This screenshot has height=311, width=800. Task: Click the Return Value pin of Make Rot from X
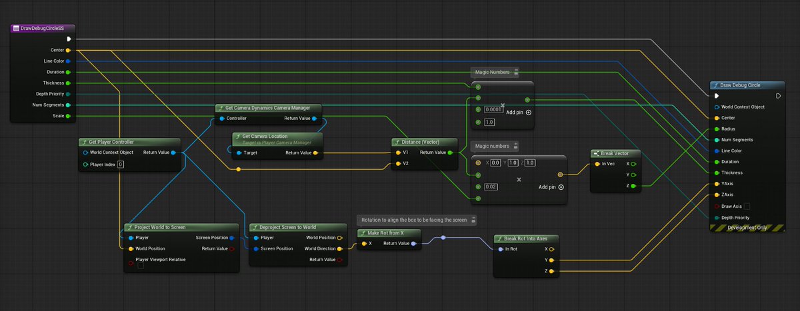click(413, 244)
